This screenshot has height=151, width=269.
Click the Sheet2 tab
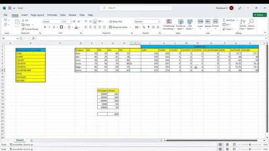[20, 140]
